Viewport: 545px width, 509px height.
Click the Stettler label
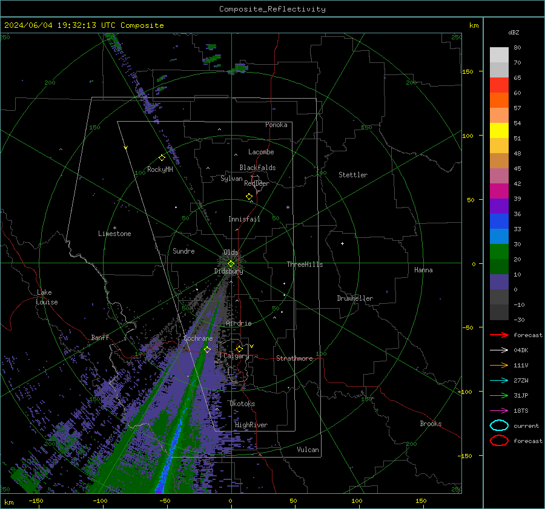pos(353,175)
